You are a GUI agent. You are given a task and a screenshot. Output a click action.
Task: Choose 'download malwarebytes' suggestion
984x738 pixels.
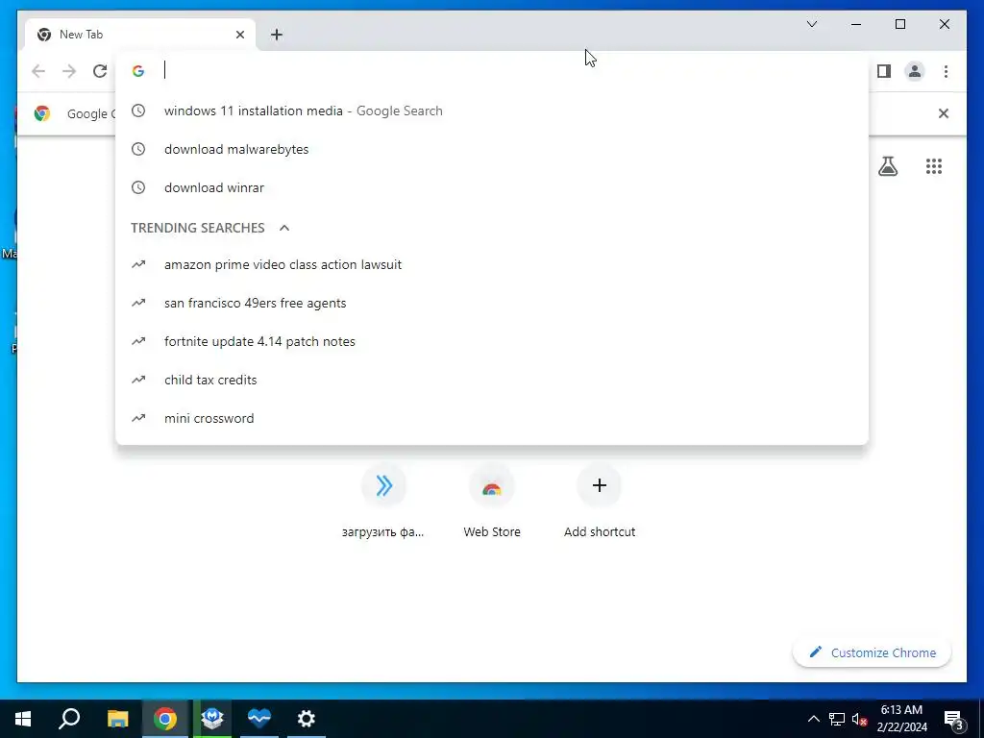pos(492,149)
